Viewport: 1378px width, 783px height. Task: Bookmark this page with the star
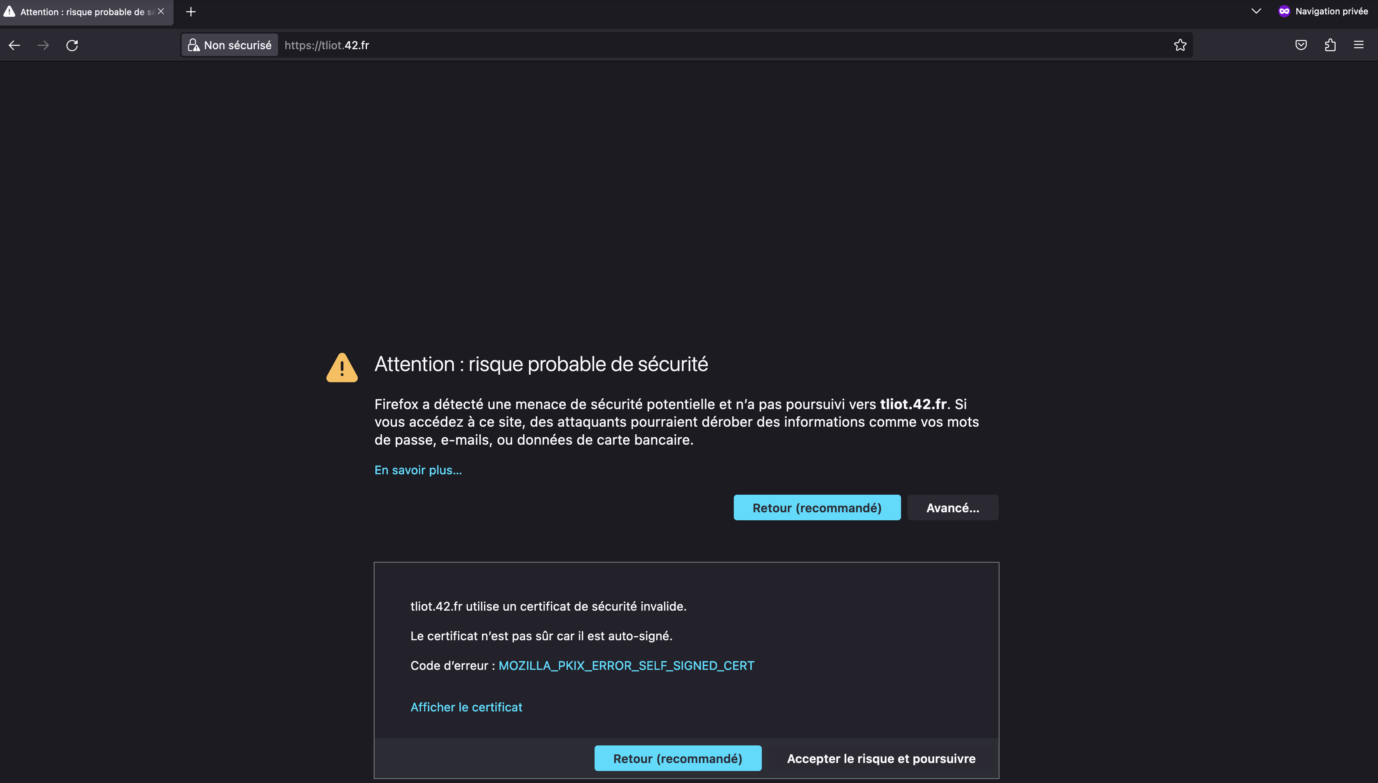[1180, 45]
